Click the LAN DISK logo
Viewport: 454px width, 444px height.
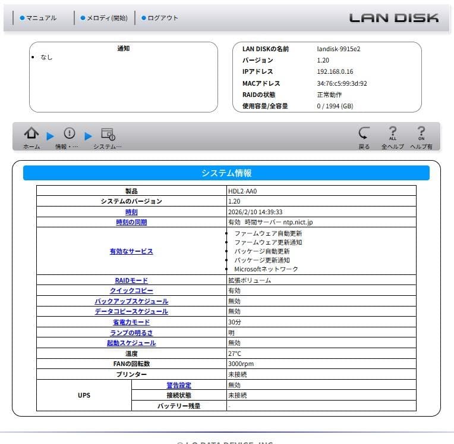point(394,18)
